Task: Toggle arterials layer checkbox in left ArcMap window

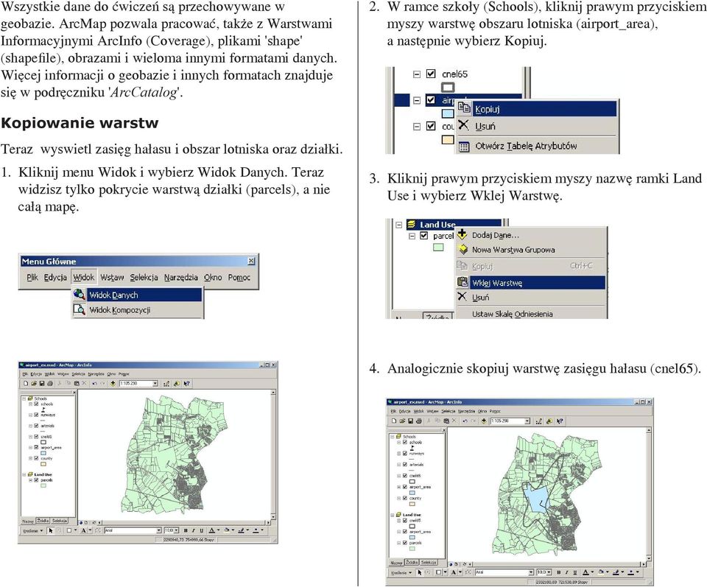Action: (37, 426)
